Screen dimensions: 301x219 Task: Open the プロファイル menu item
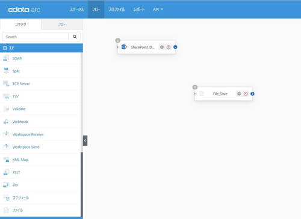pyautogui.click(x=117, y=10)
